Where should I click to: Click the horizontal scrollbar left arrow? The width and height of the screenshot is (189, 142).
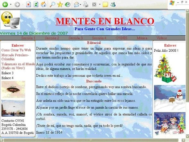(2, 140)
